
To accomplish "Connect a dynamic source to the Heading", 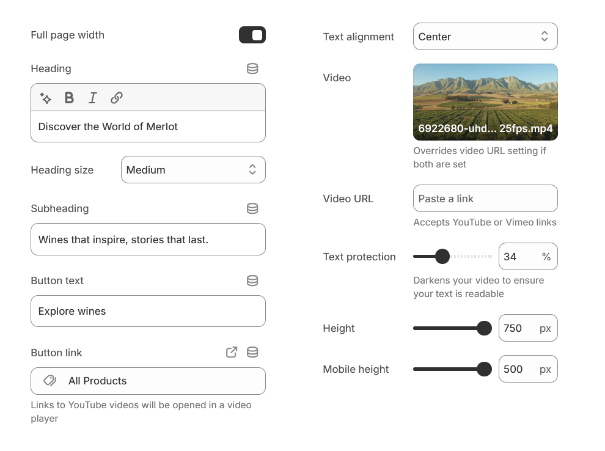I will [252, 68].
